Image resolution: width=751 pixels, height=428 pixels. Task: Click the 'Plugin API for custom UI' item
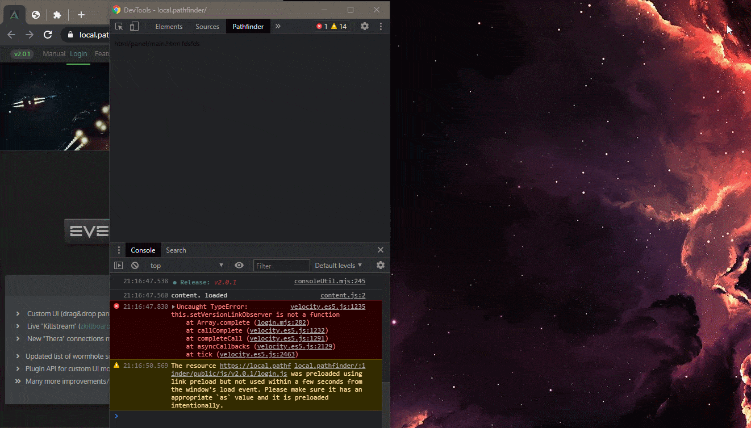(x=68, y=368)
